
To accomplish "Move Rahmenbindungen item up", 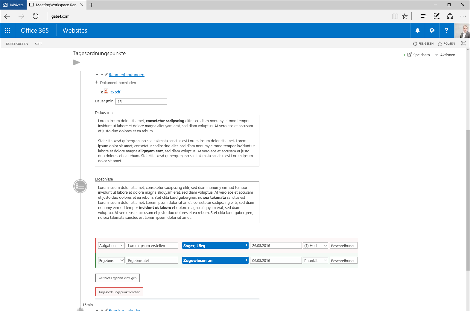I will pos(97,75).
